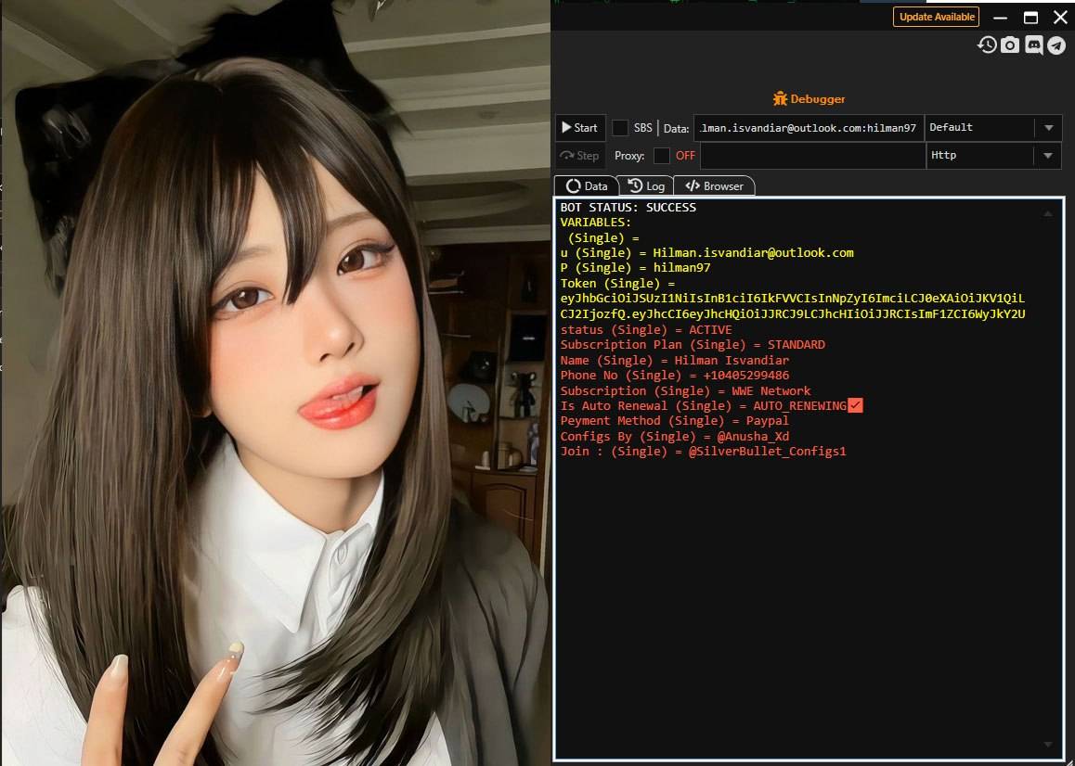
Task: Click the output scrollbar up arrow
Action: (x=1047, y=214)
